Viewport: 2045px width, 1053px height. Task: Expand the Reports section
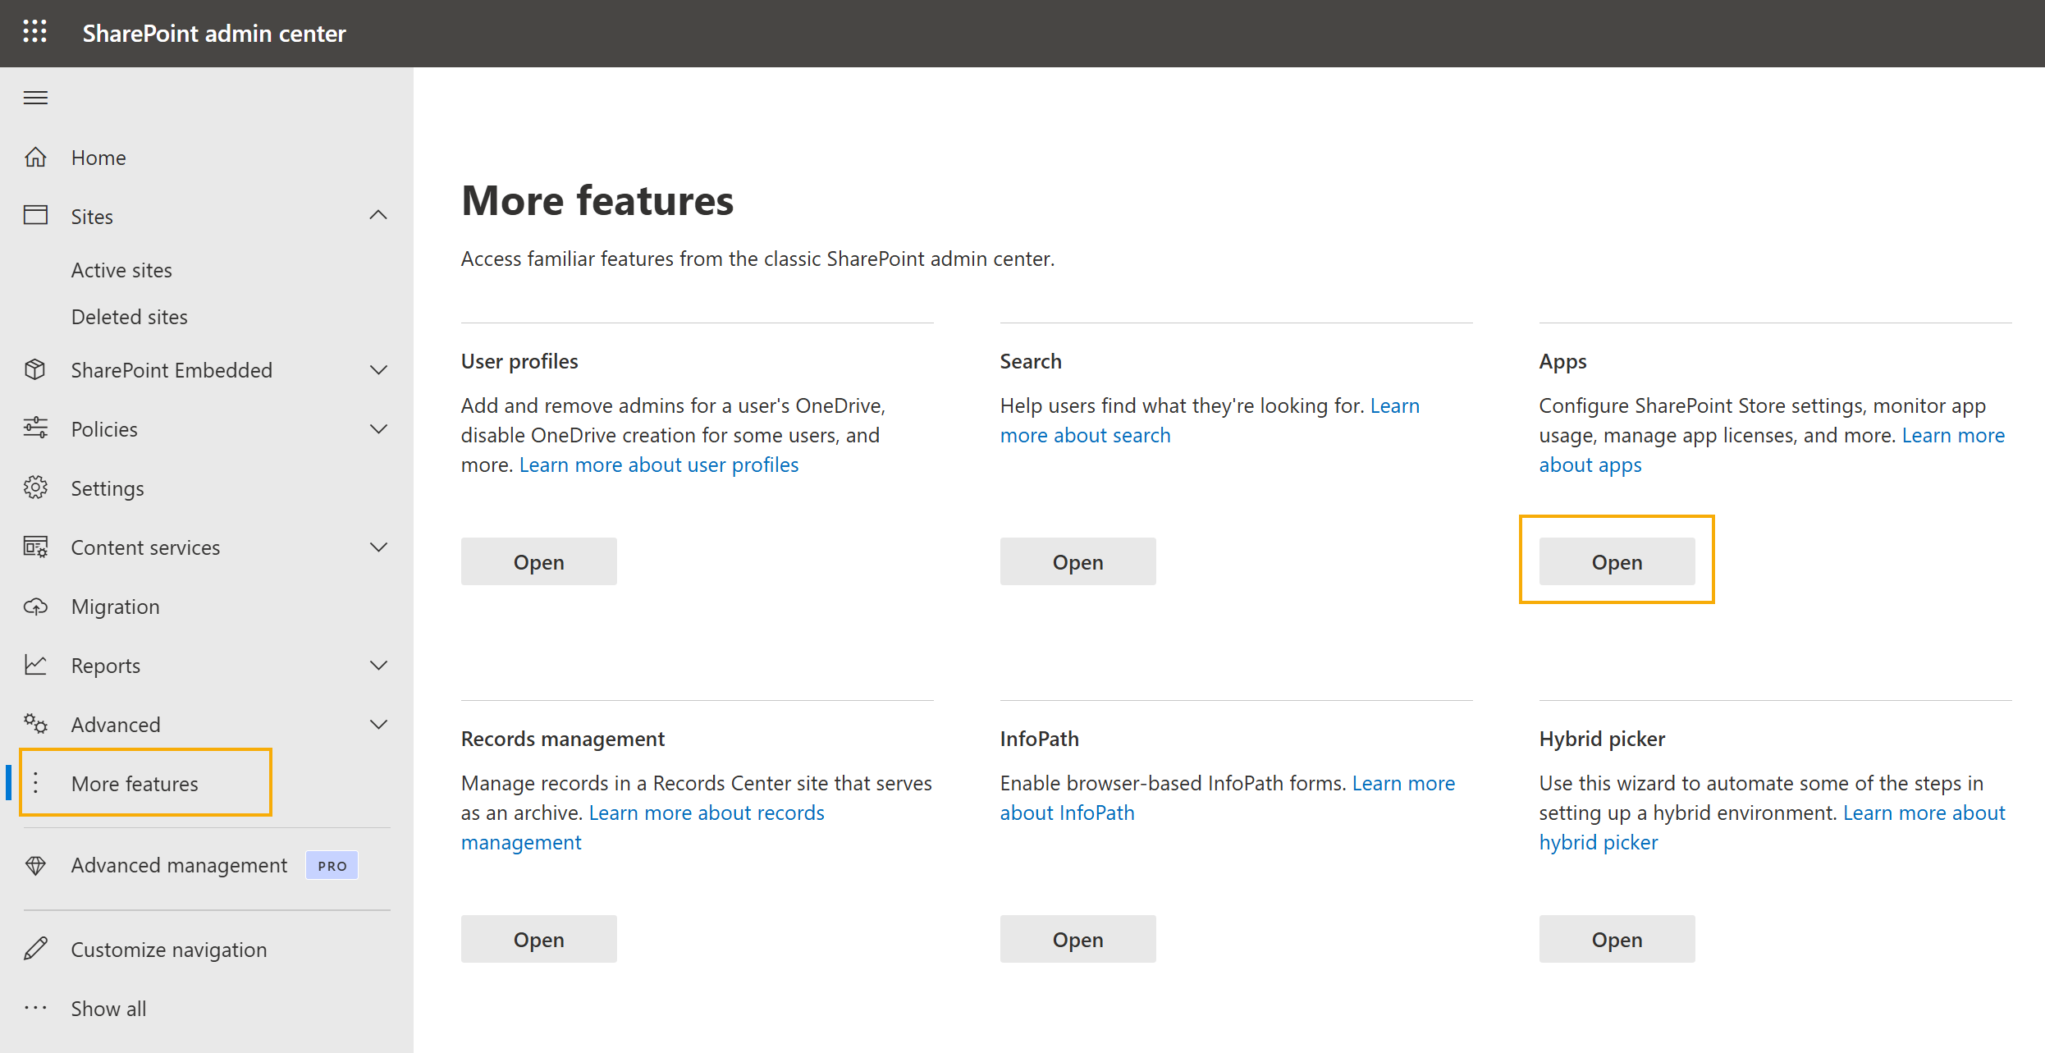[378, 665]
